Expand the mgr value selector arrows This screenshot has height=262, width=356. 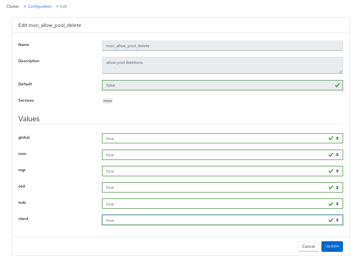(337, 171)
